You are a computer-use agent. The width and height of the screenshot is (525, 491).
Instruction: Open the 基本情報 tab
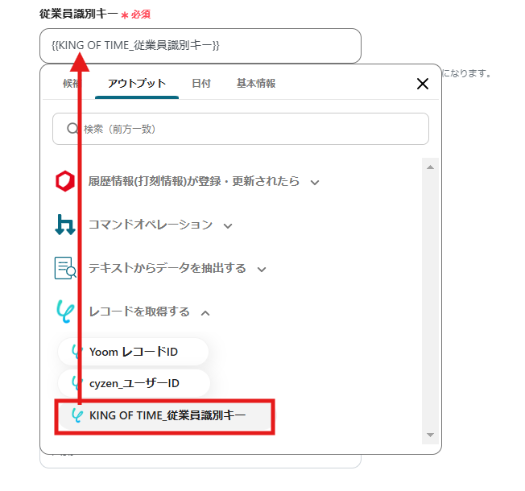tap(256, 84)
